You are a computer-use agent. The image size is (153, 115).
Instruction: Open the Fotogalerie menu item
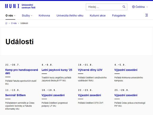click(x=119, y=16)
